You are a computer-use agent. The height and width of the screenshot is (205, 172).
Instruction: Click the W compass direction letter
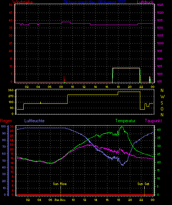[162, 97]
